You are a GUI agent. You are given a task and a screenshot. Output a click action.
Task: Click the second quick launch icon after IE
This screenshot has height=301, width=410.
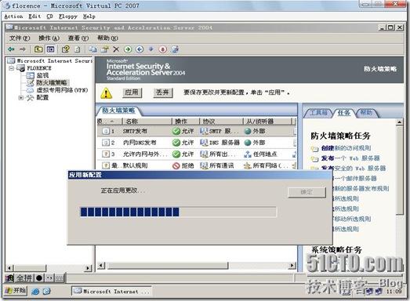[46, 292]
